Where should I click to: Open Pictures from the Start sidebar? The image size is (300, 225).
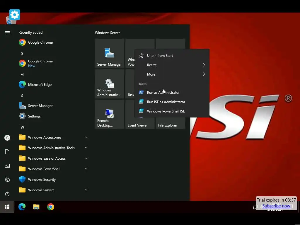(7, 166)
